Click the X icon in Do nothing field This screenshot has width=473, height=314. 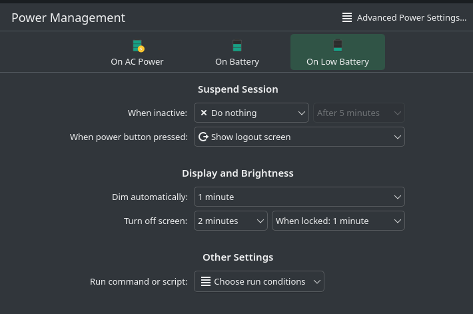[x=204, y=113]
